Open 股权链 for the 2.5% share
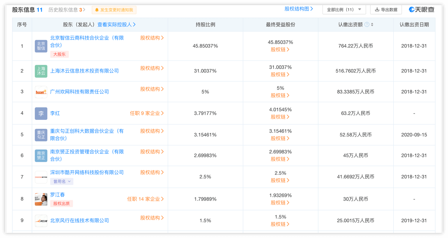The image size is (448, 238). click(x=280, y=180)
